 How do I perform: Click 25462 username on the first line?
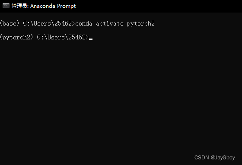(63, 23)
